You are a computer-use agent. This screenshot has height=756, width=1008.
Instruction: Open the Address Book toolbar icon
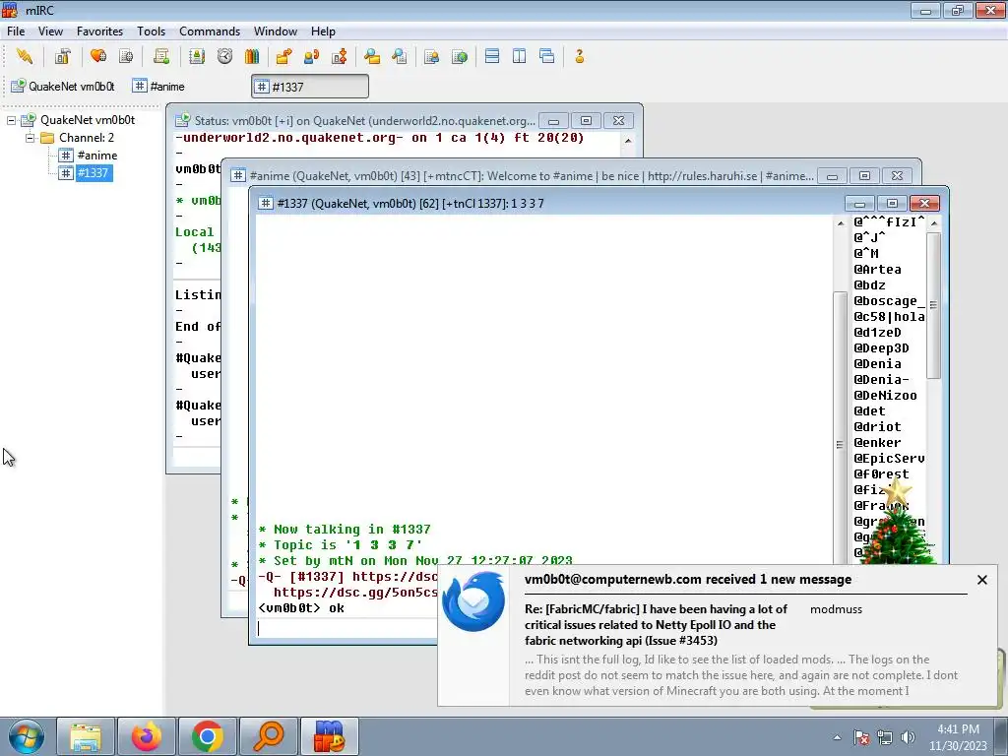[197, 56]
